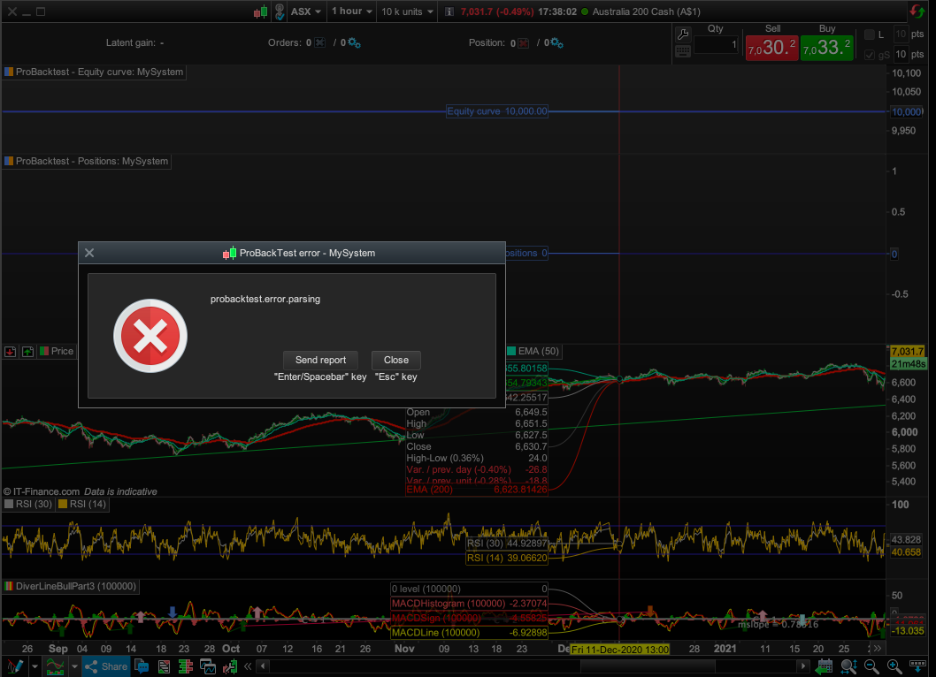Screen dimensions: 936x677
Task: Click the green up-arrow icon beside Price
Action: coord(27,352)
